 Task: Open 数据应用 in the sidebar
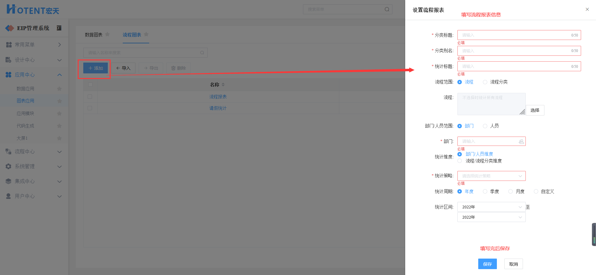(25, 89)
